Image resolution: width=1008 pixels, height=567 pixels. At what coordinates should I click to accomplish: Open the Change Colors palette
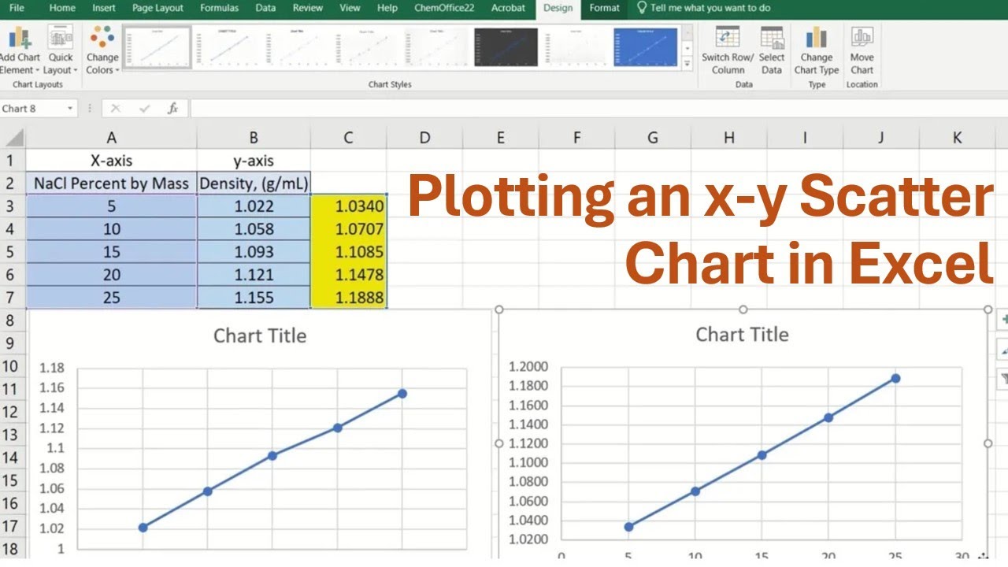[x=102, y=50]
